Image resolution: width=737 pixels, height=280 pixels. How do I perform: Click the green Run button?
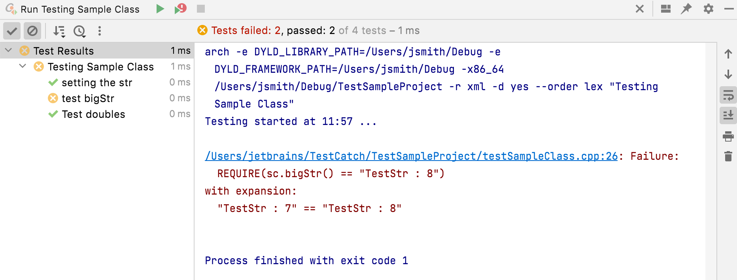(x=160, y=9)
